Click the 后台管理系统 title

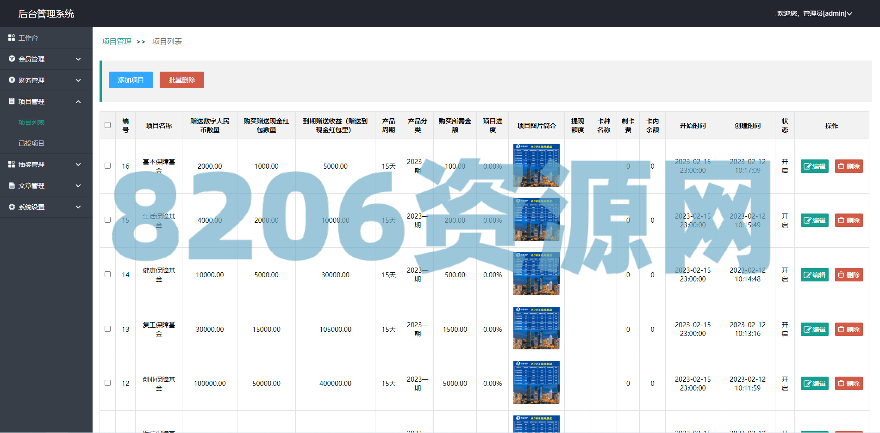[x=46, y=14]
